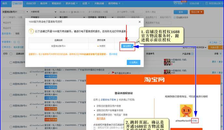Check the fifth 阿里测试账号01 order row checkbox
224x130 pixels.
pyautogui.click(x=11, y=106)
